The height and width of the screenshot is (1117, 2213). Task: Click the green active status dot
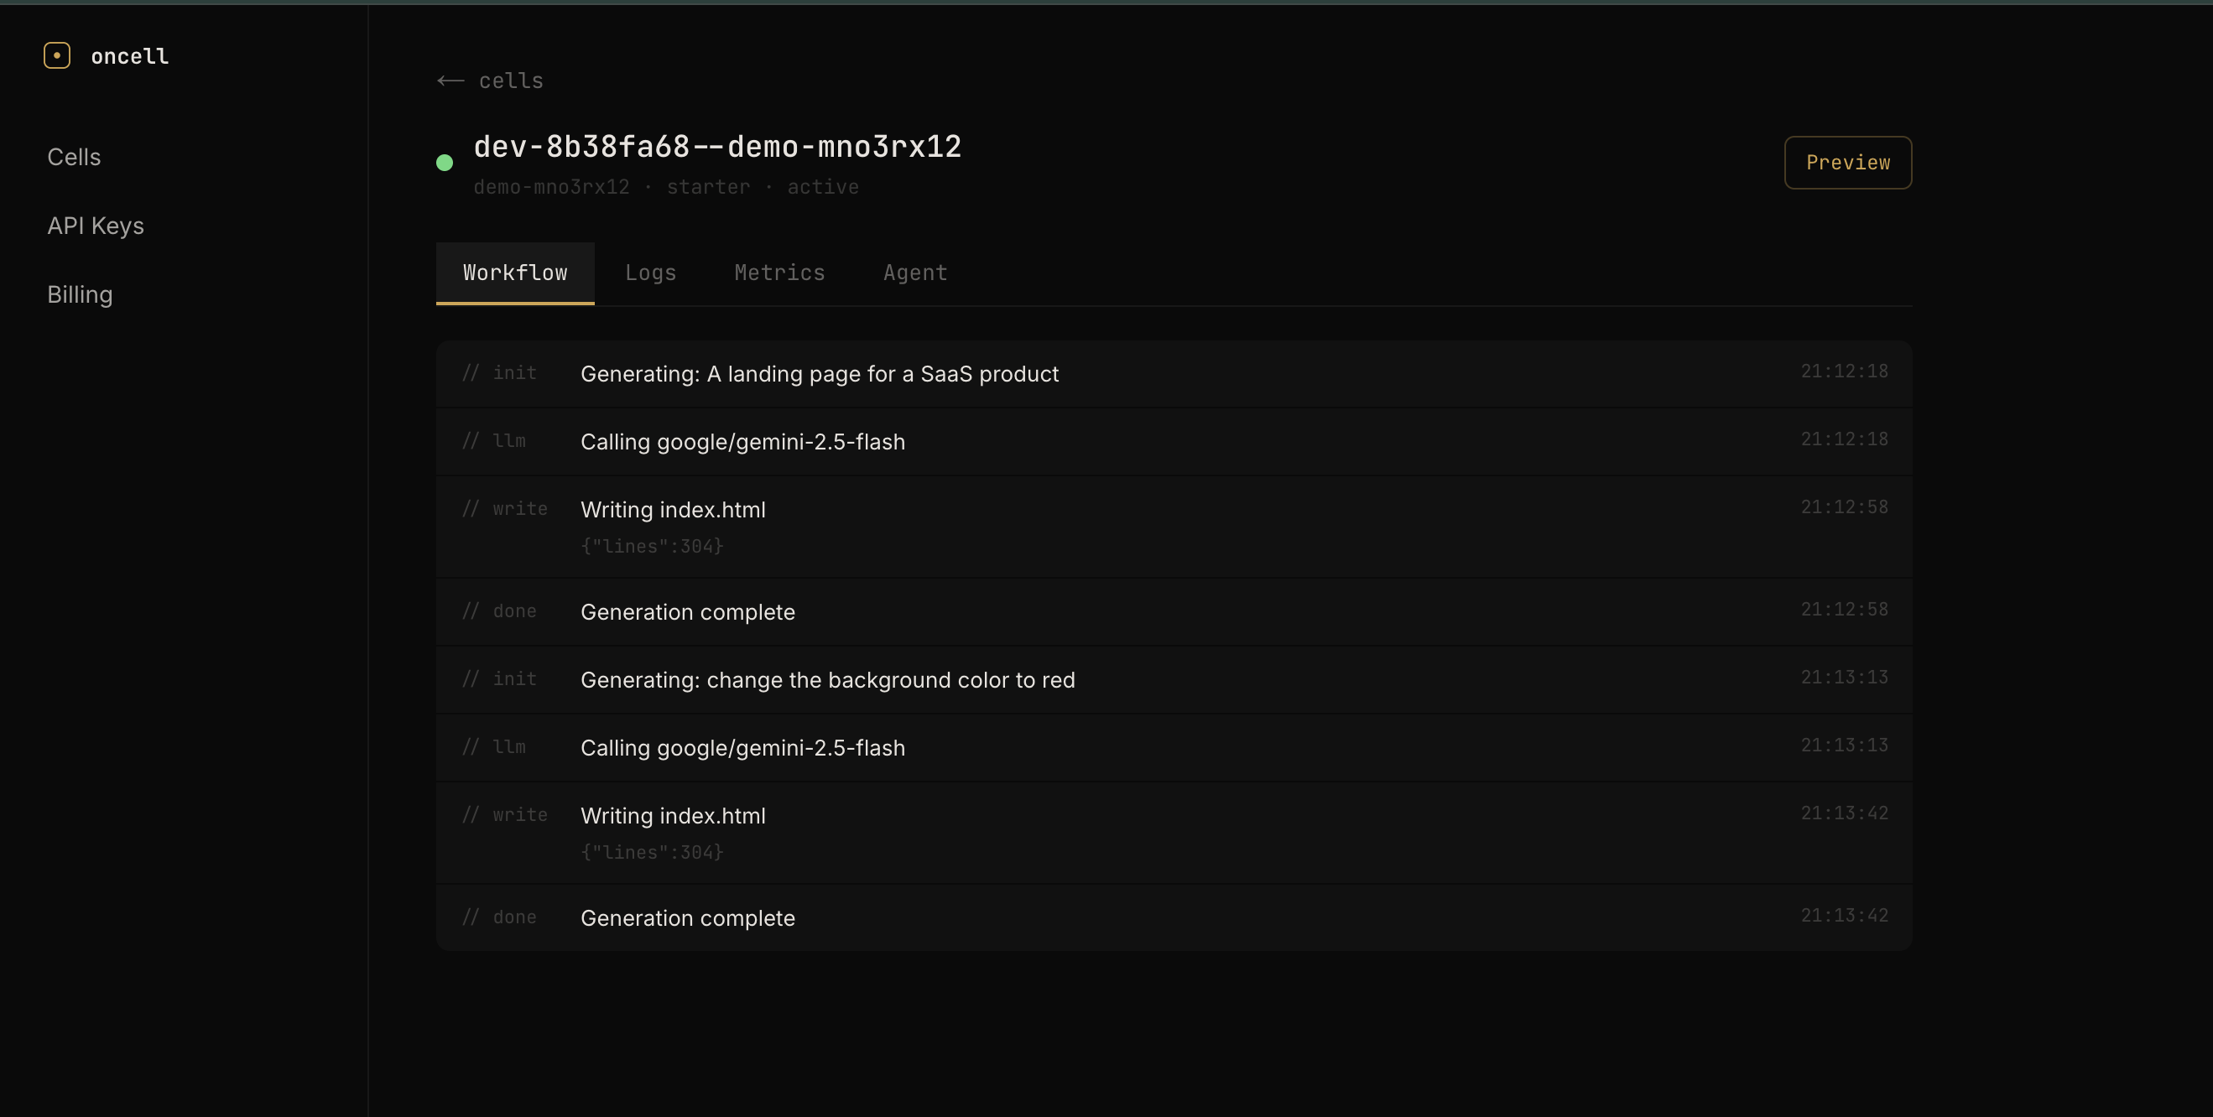pyautogui.click(x=444, y=164)
